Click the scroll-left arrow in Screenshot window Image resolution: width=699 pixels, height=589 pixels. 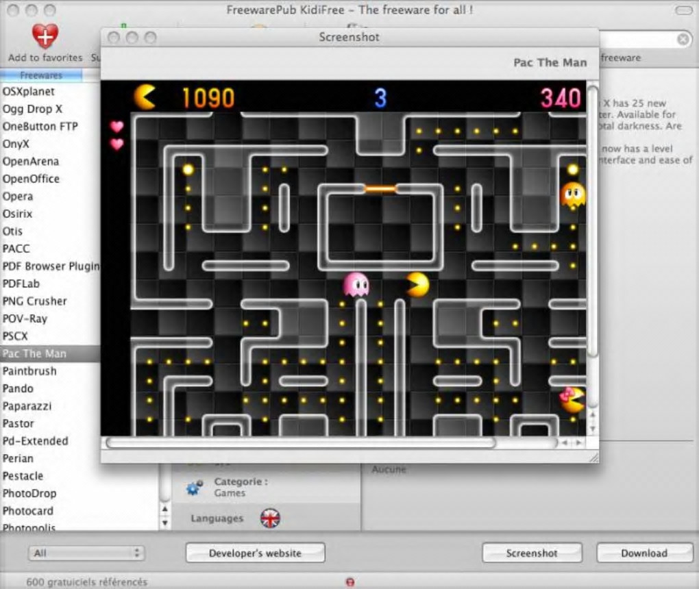(565, 442)
